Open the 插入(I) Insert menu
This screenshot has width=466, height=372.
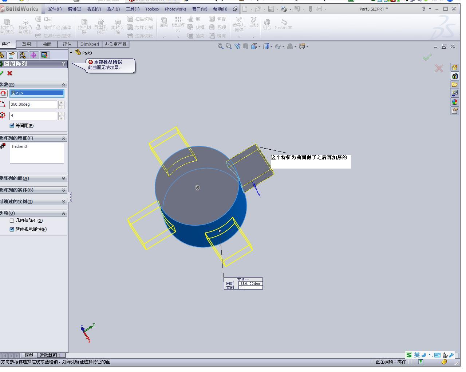point(113,9)
